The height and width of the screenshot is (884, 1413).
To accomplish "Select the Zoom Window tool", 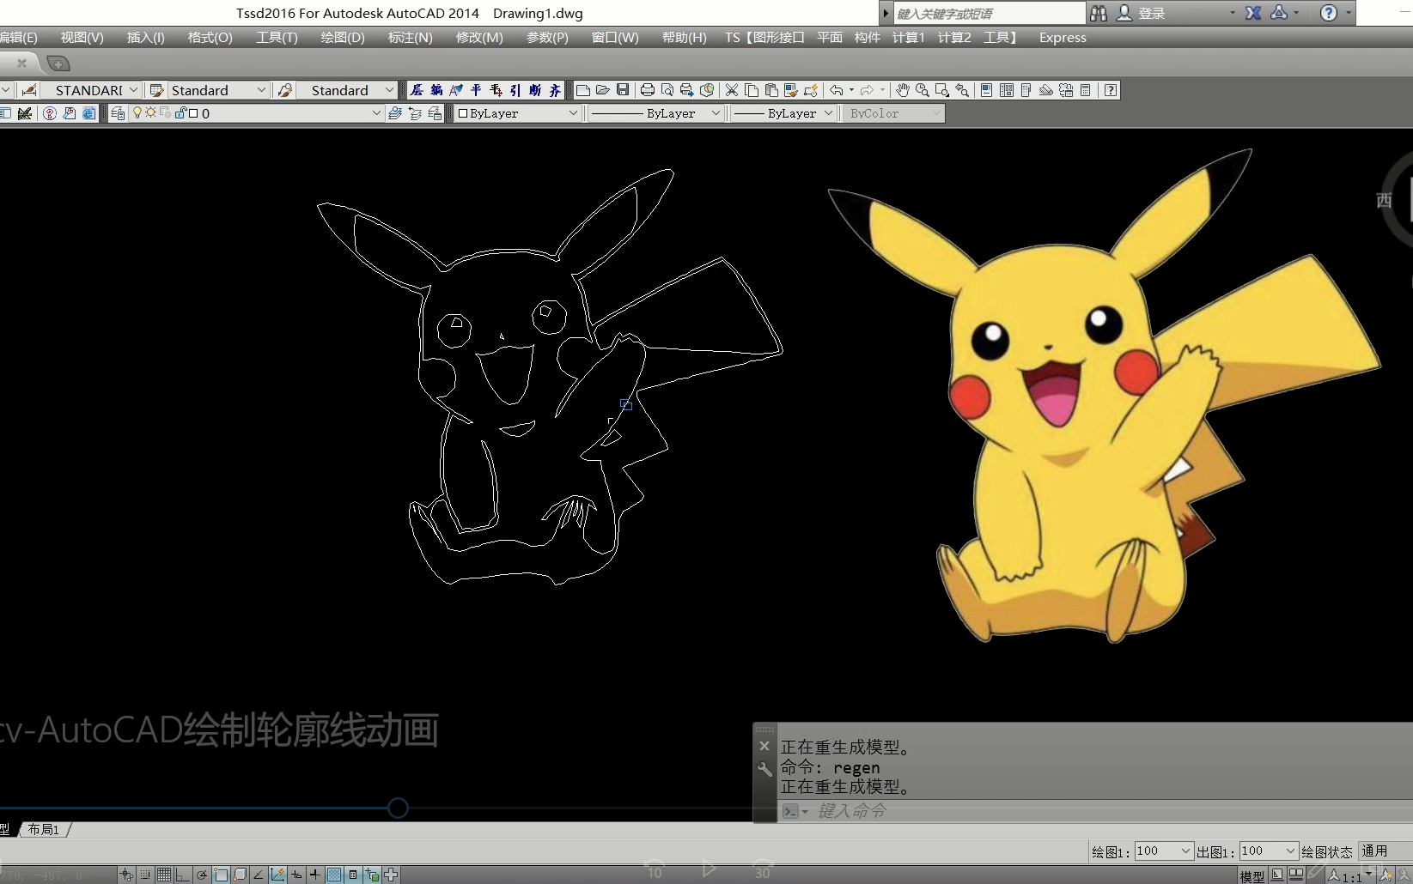I will [x=942, y=90].
